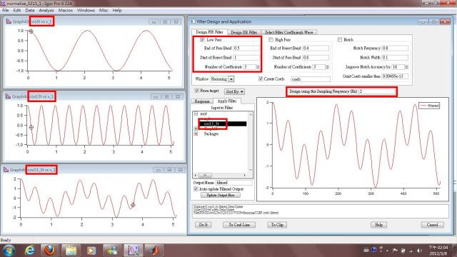The image size is (457, 257).
Task: Launch the media player taskbar icon
Action: click(91, 250)
